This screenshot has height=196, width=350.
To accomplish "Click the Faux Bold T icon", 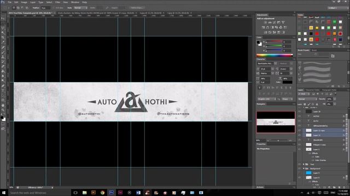I will (259, 88).
